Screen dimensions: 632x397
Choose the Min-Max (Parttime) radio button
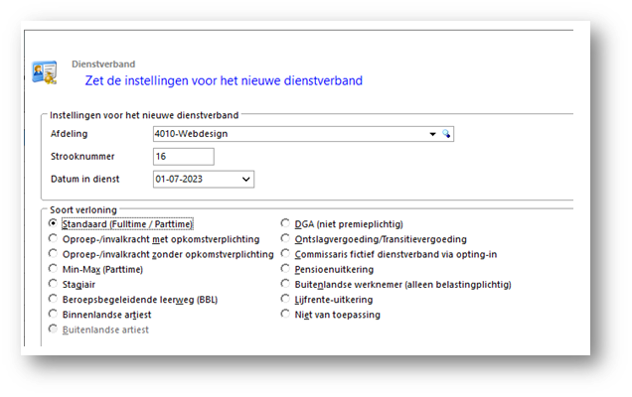53,269
